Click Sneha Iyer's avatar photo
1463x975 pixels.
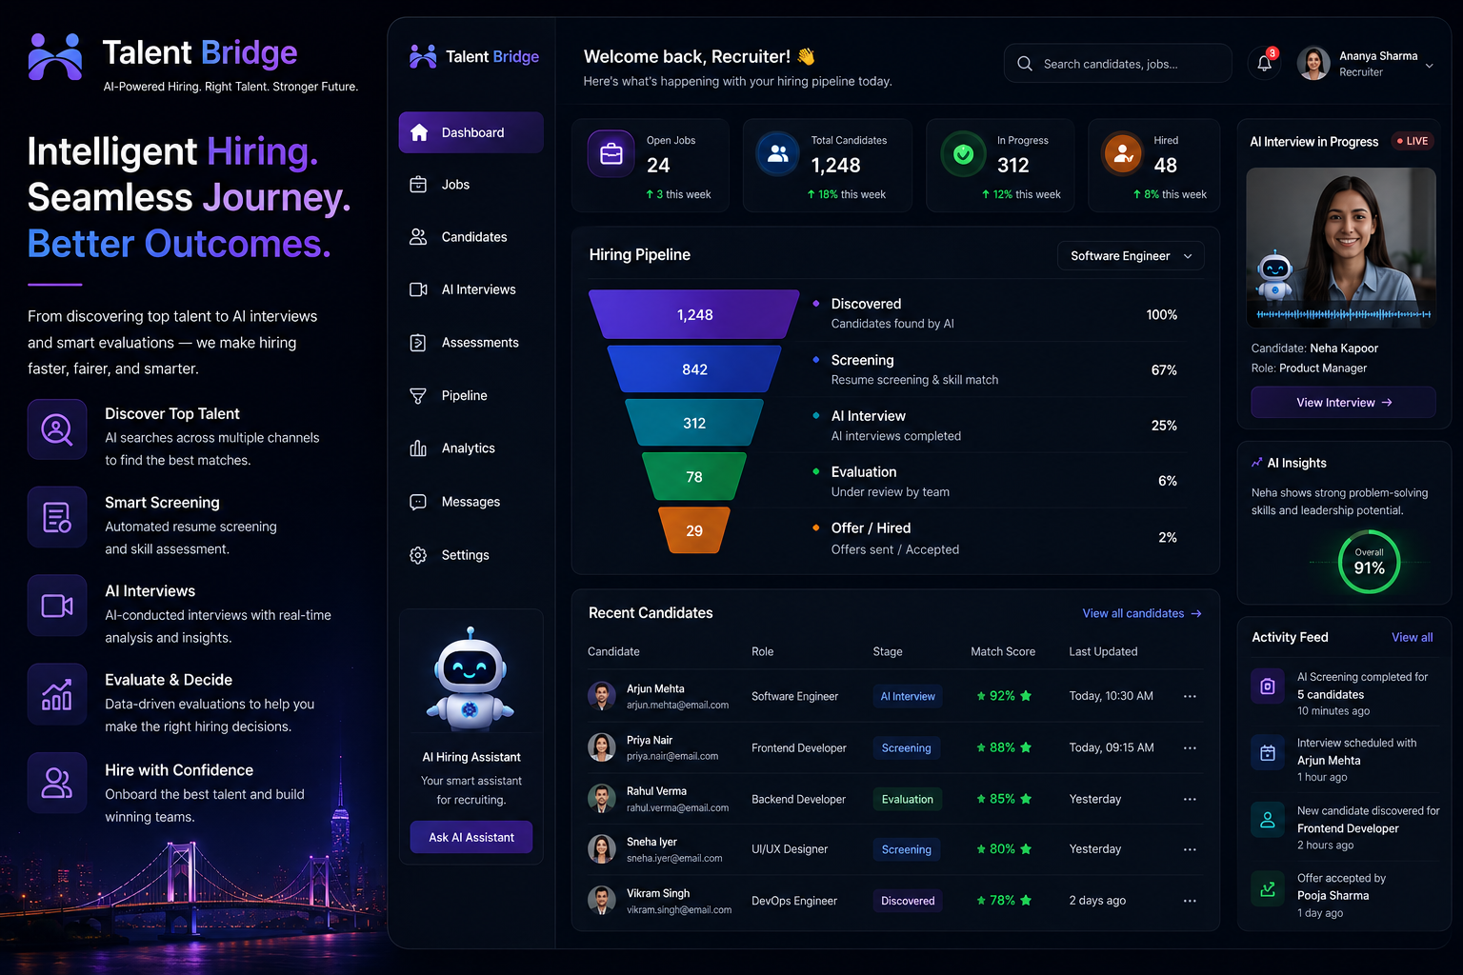[601, 849]
